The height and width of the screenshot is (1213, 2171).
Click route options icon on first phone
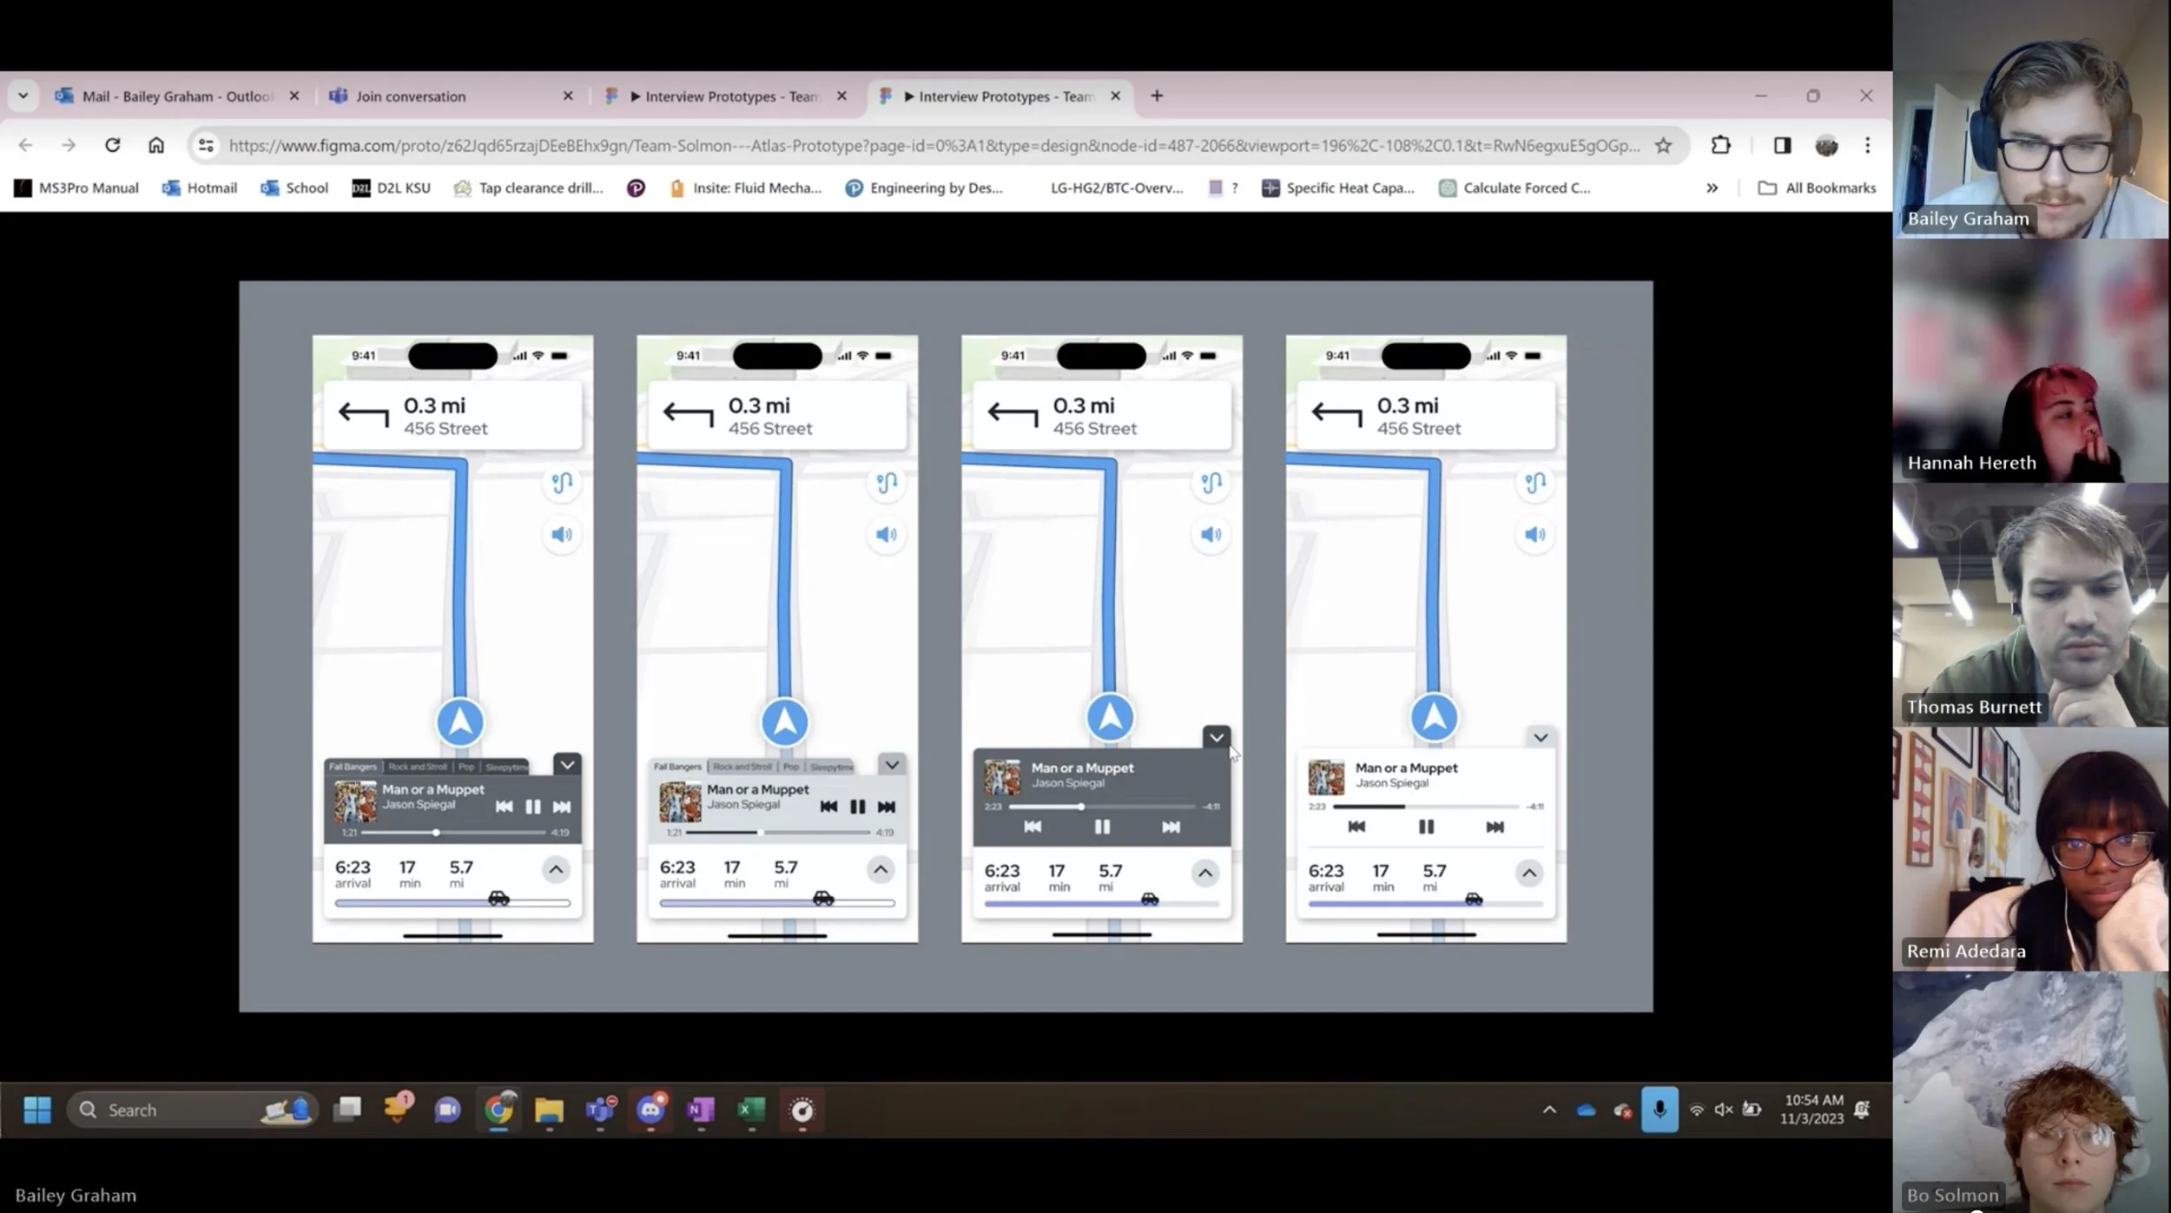pyautogui.click(x=562, y=483)
